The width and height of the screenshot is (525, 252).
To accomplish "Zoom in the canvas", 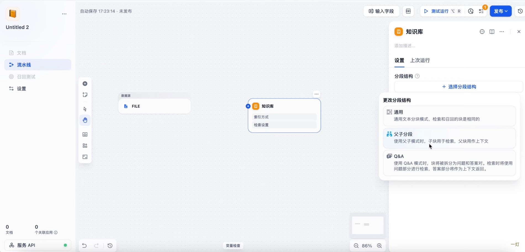I will (x=379, y=246).
